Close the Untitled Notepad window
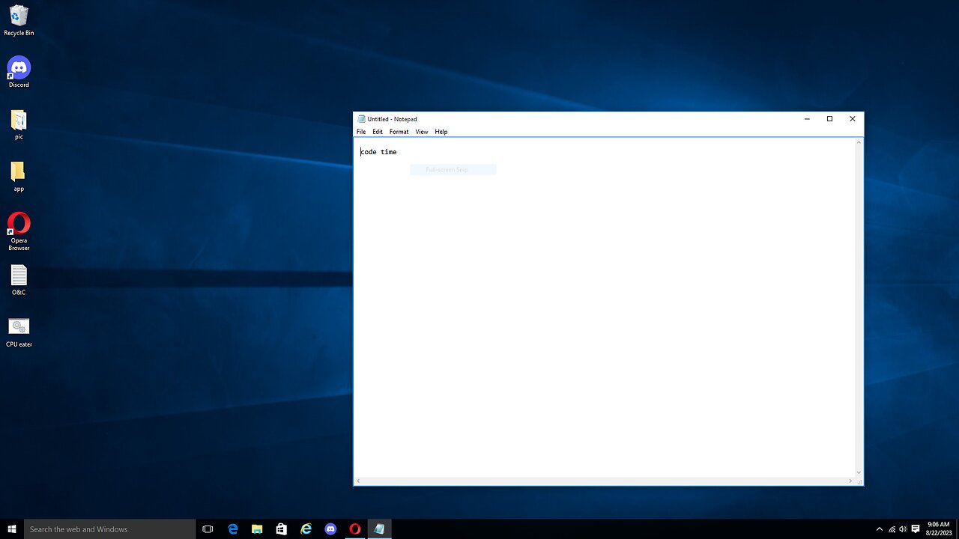Screen dimensions: 959x539 point(852,119)
